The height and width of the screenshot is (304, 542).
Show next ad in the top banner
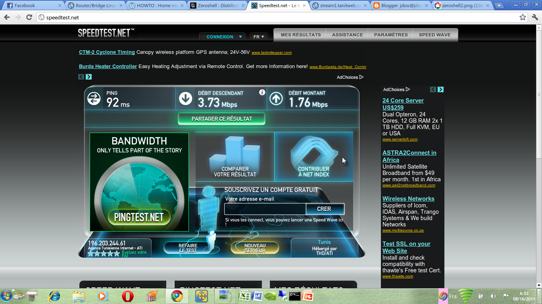point(88,77)
